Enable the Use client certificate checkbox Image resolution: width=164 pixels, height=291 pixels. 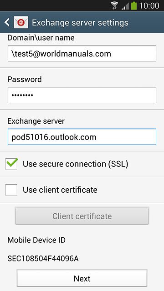(x=11, y=190)
